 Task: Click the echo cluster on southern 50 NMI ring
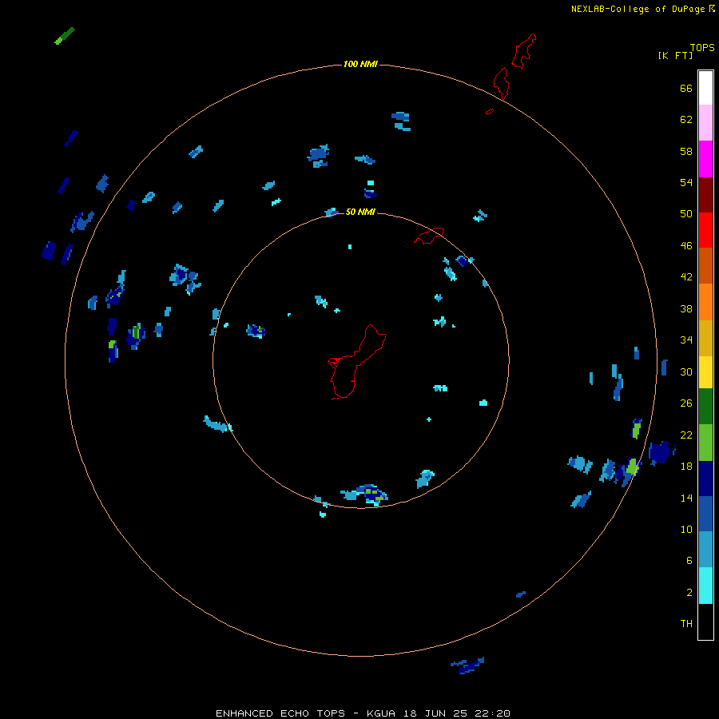tap(365, 495)
